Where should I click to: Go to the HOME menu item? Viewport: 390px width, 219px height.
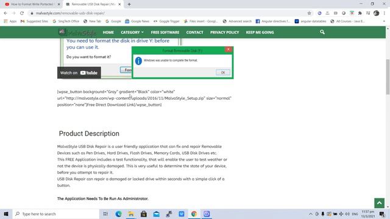tap(108, 32)
